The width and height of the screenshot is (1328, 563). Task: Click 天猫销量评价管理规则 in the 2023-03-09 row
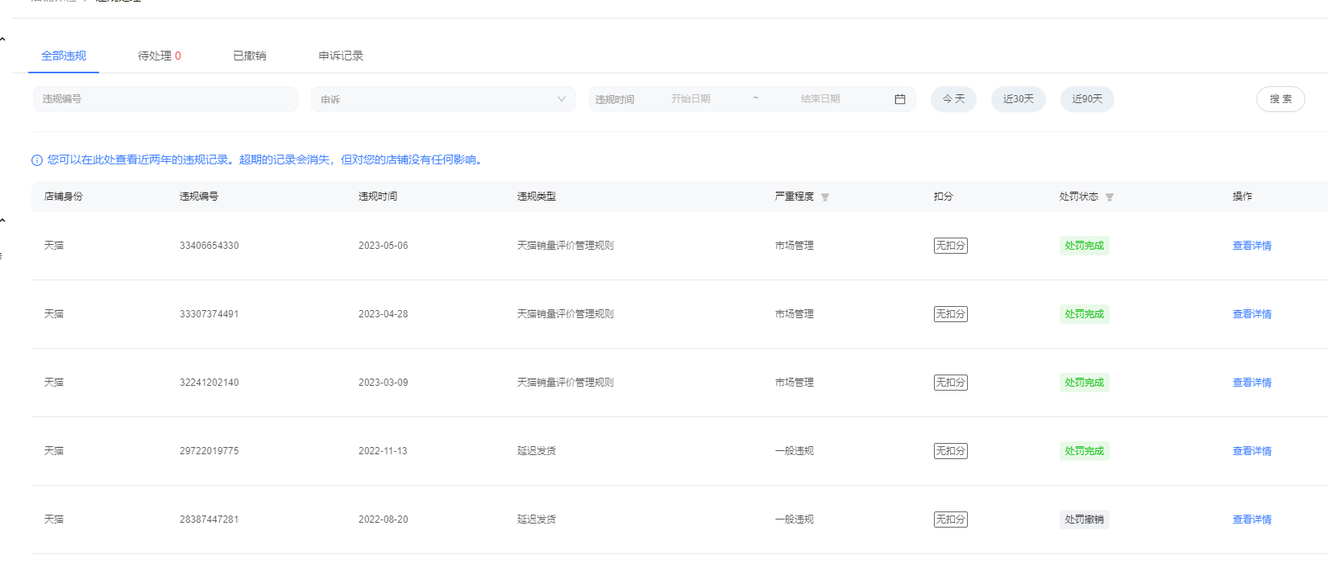[x=566, y=383]
